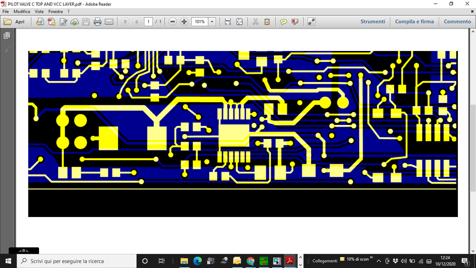
Task: Open the Strumenti pane
Action: click(373, 21)
